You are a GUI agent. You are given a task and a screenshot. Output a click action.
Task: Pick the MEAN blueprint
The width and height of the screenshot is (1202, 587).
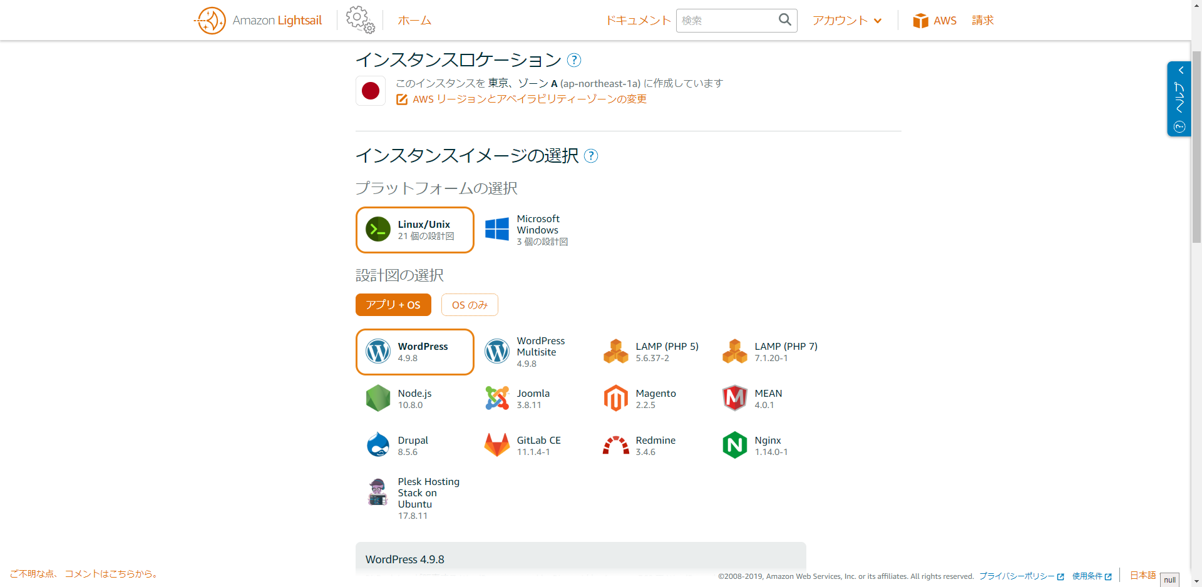(772, 399)
